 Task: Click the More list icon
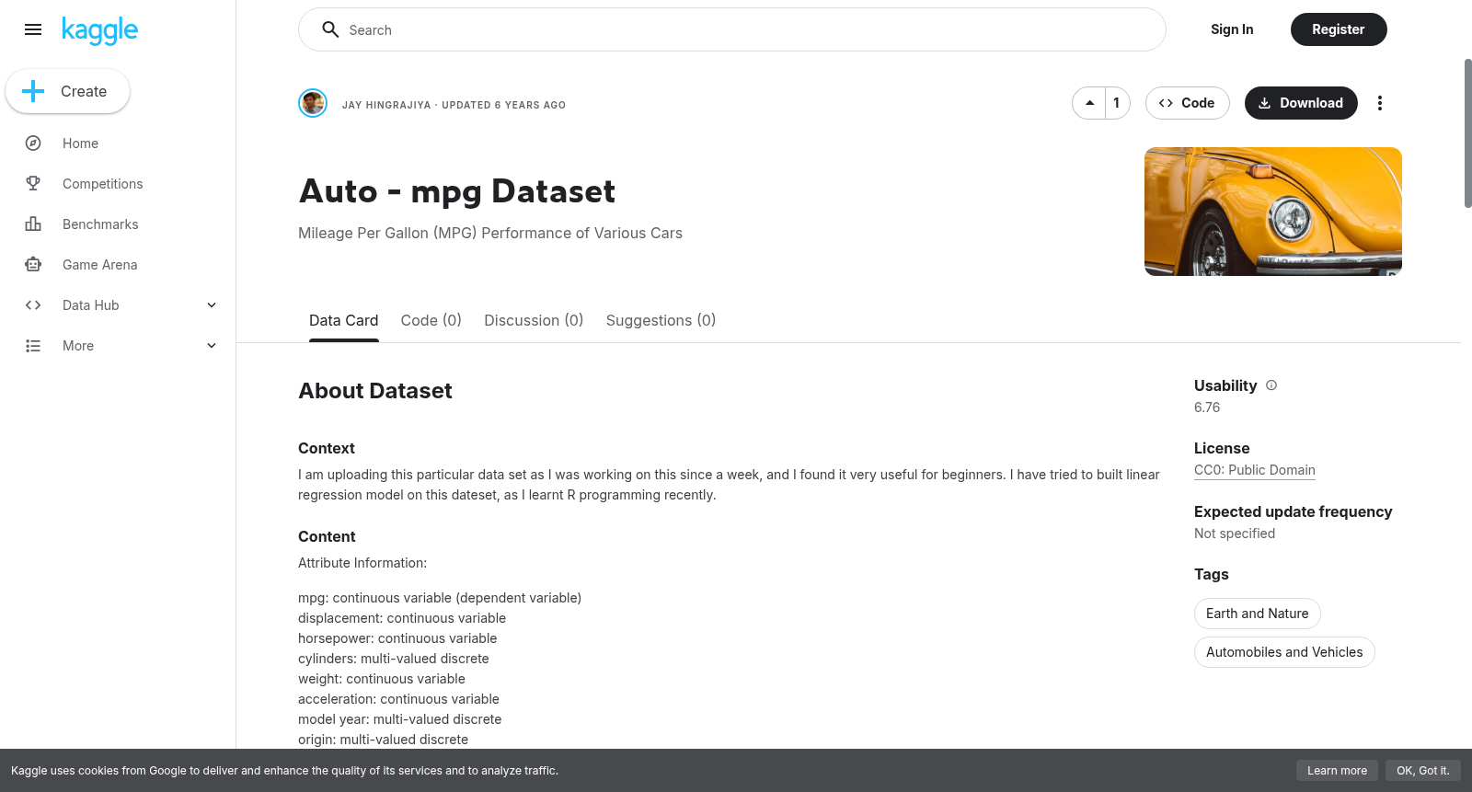(x=33, y=346)
